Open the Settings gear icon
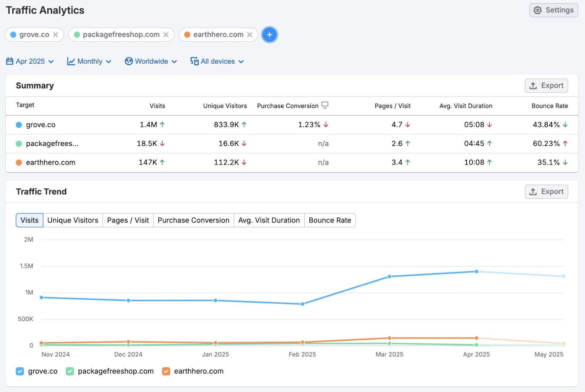Screen dimensions: 585x392 [537, 10]
